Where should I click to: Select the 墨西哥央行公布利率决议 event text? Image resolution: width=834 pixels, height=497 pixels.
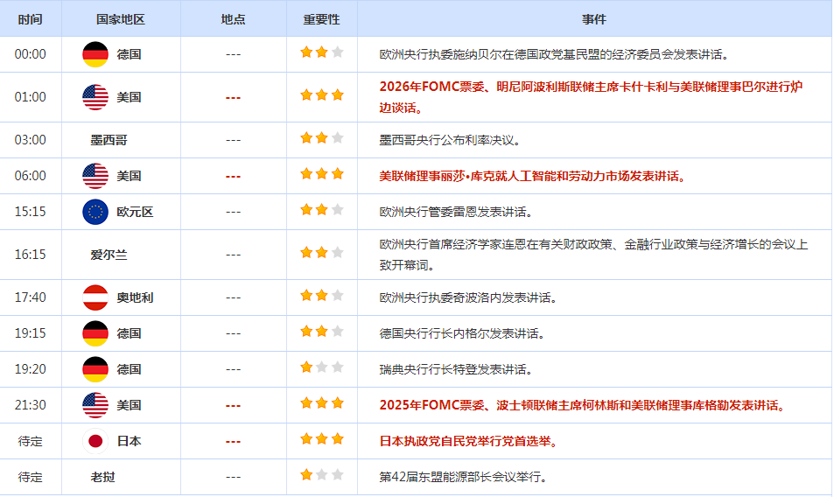click(450, 140)
